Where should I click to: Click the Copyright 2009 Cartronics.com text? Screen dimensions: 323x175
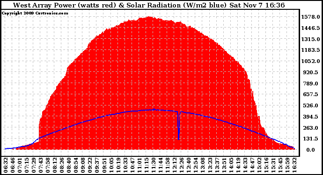(x=35, y=13)
